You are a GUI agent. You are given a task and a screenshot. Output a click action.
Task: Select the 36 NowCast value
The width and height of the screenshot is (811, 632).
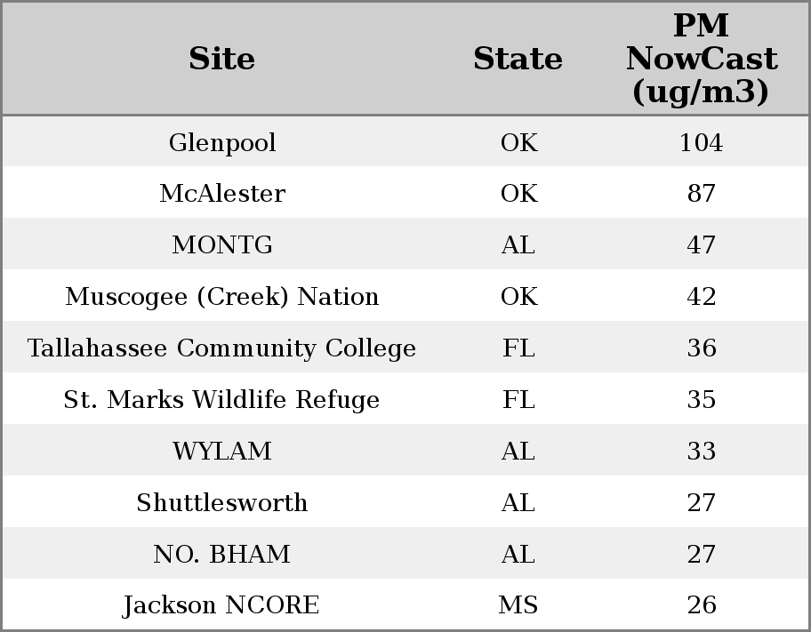[x=701, y=348]
